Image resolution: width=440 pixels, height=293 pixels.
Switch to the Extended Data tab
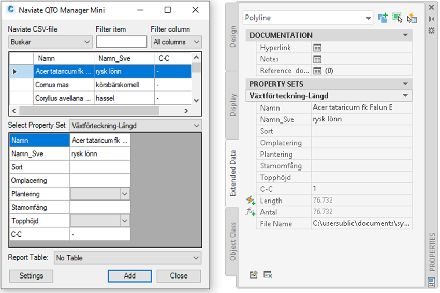click(x=232, y=173)
